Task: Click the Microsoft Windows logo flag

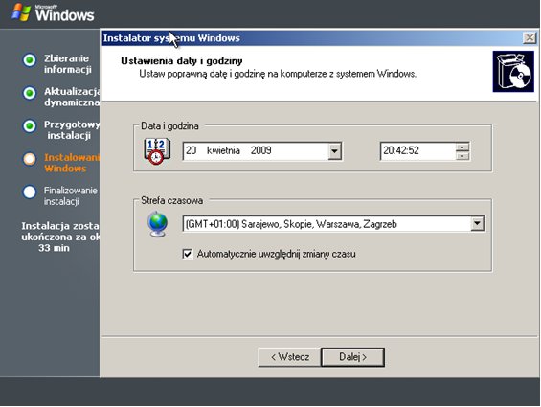Action: 21,12
